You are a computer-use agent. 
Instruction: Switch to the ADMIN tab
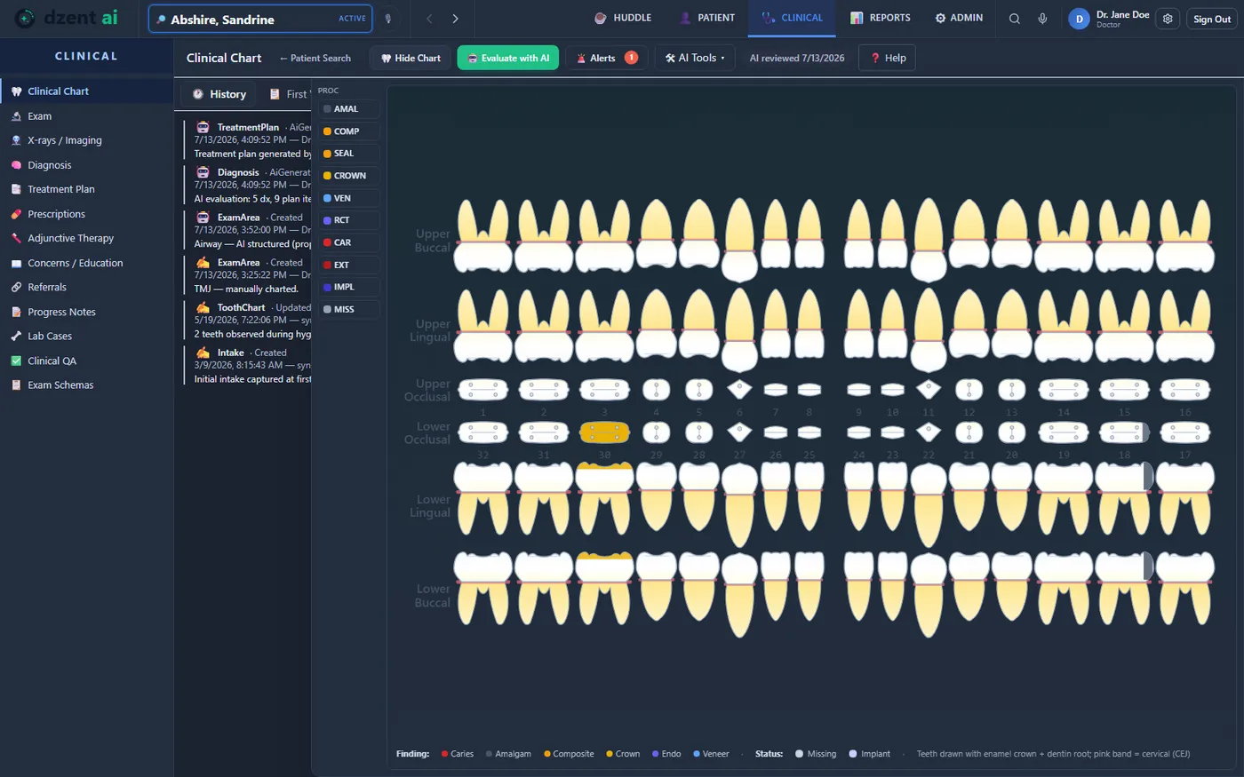pyautogui.click(x=959, y=18)
